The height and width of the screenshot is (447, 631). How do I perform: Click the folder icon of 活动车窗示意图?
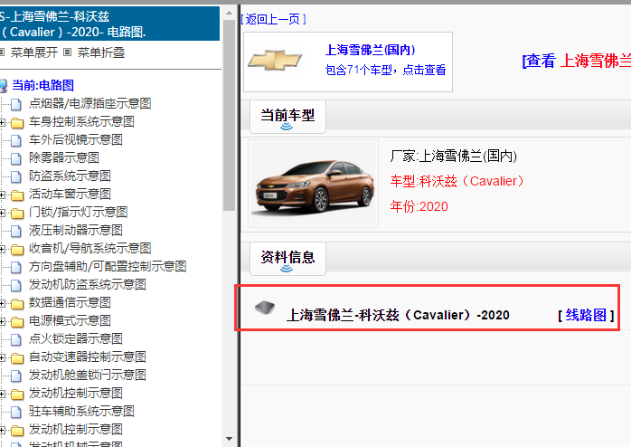[x=17, y=195]
